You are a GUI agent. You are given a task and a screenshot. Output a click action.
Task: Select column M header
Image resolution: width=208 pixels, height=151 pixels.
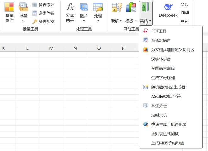51,48
